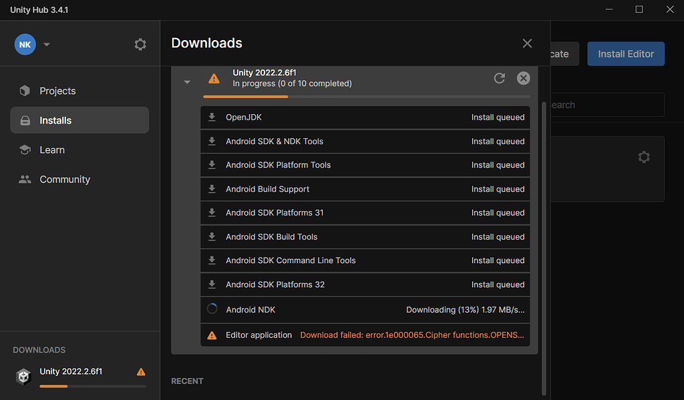Open Unity Hub preferences via the gear icon
This screenshot has height=400, width=684.
140,44
